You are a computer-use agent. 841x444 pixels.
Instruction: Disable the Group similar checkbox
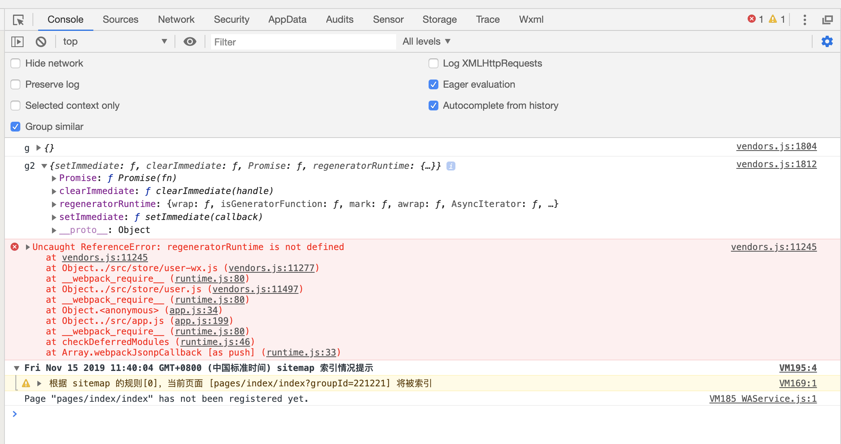[15, 127]
